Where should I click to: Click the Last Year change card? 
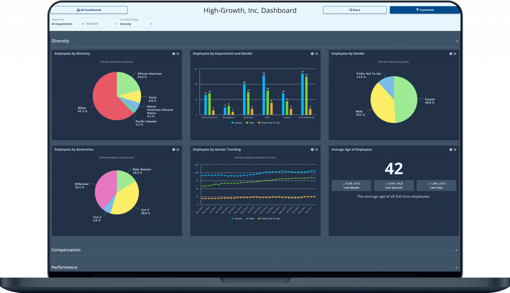(436, 186)
